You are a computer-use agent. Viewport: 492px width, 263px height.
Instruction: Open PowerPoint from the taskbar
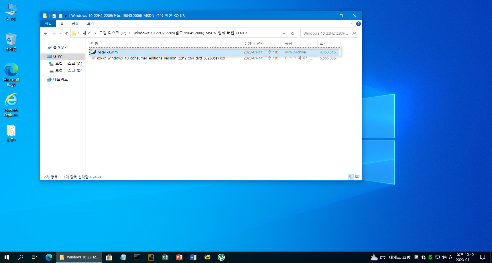point(179,257)
